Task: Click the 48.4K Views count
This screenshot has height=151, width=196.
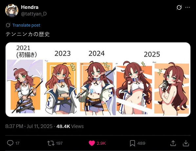Action: coord(70,126)
